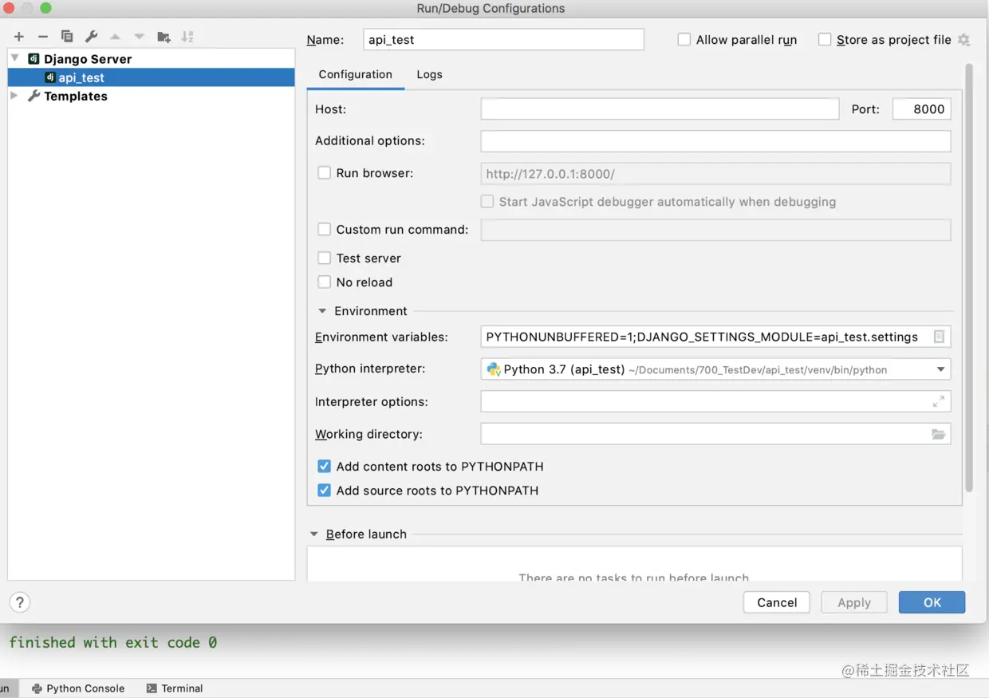Uncheck Add source roots to PYTHONPATH
Image resolution: width=989 pixels, height=698 pixels.
click(x=325, y=491)
